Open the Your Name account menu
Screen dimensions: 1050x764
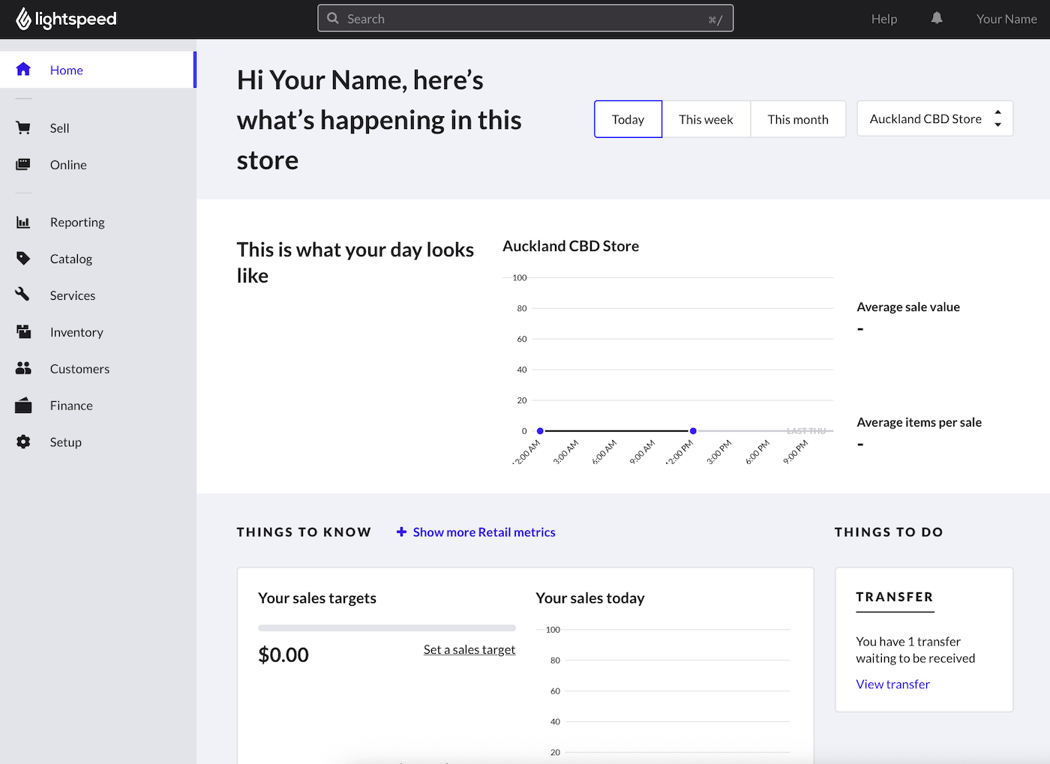click(1006, 19)
